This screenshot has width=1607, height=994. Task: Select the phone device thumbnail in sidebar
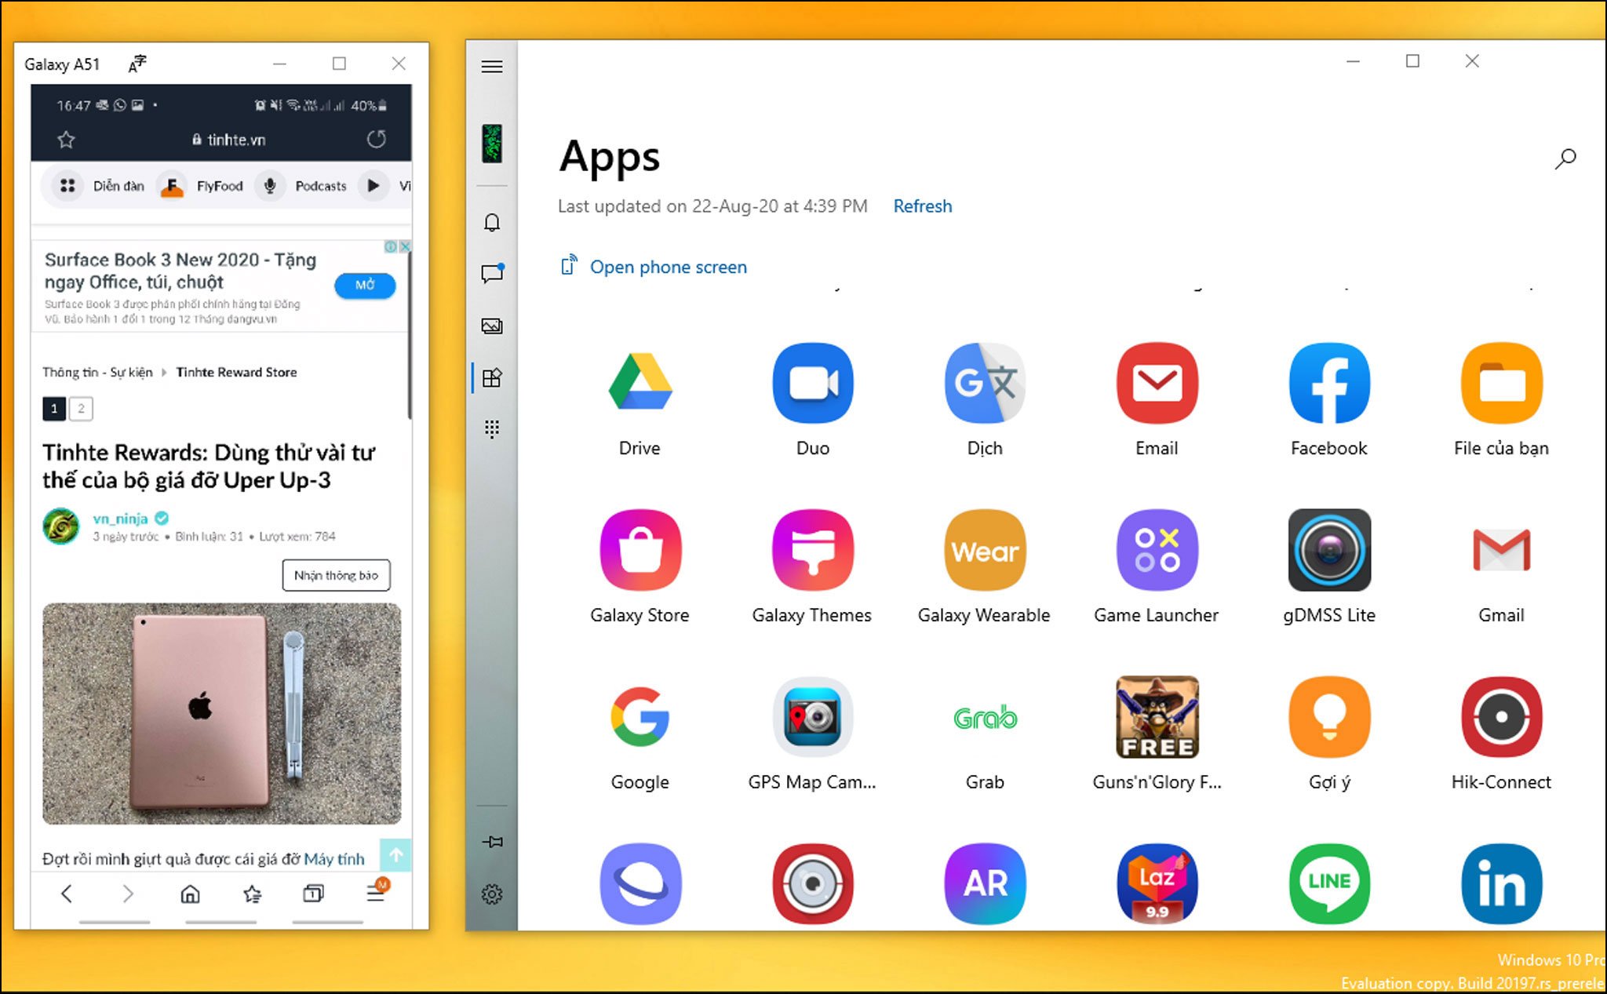pos(492,144)
